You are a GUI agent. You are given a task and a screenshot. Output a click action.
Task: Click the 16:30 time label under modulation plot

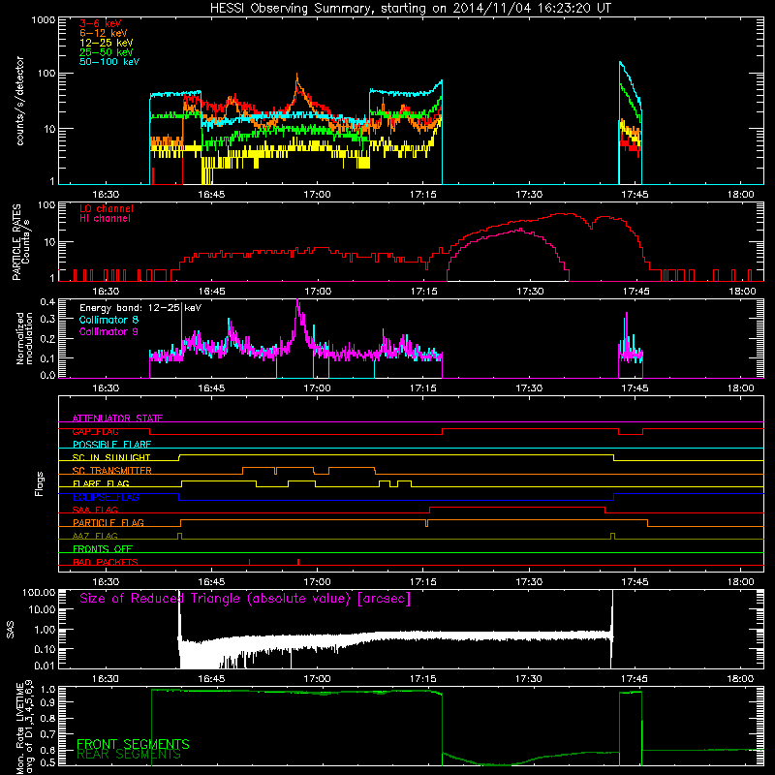(106, 388)
